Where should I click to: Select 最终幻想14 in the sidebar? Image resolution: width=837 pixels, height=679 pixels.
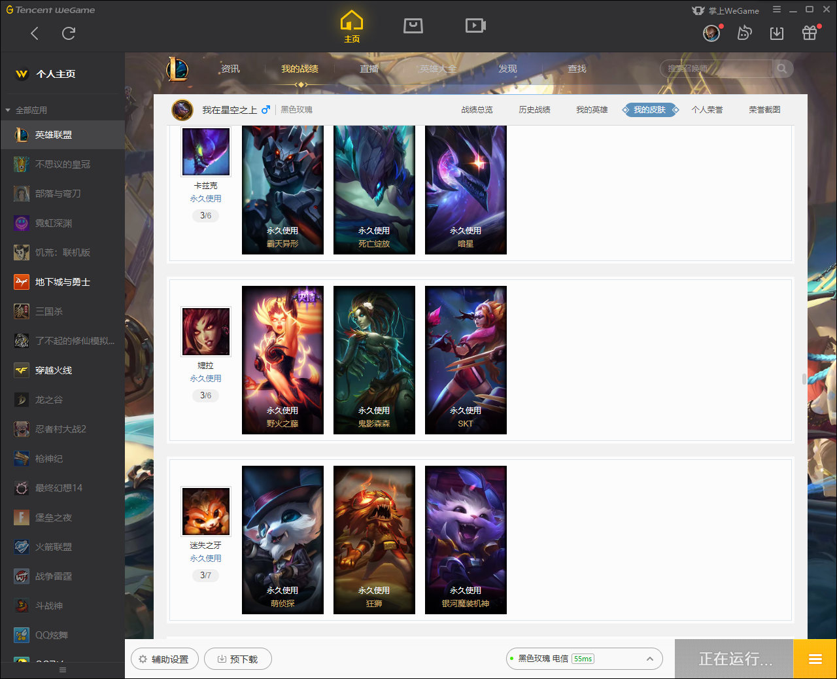[x=62, y=488]
